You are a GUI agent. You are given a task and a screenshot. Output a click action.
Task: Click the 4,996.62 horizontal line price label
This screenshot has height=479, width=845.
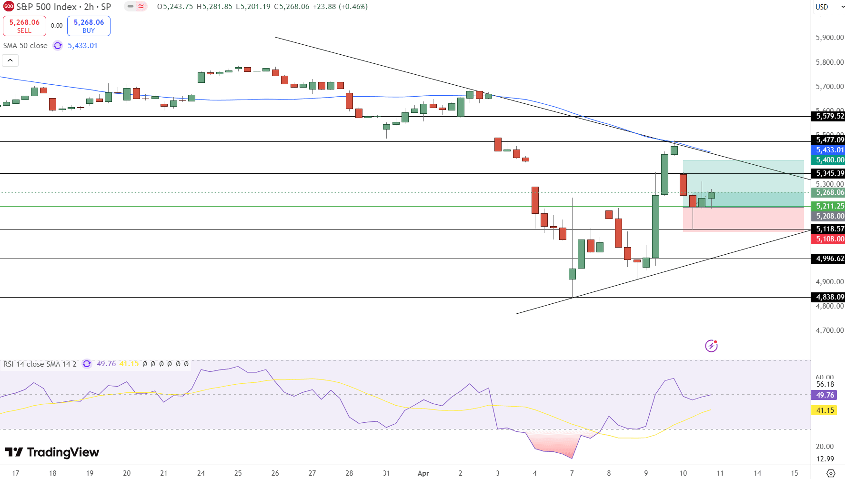[x=828, y=259]
